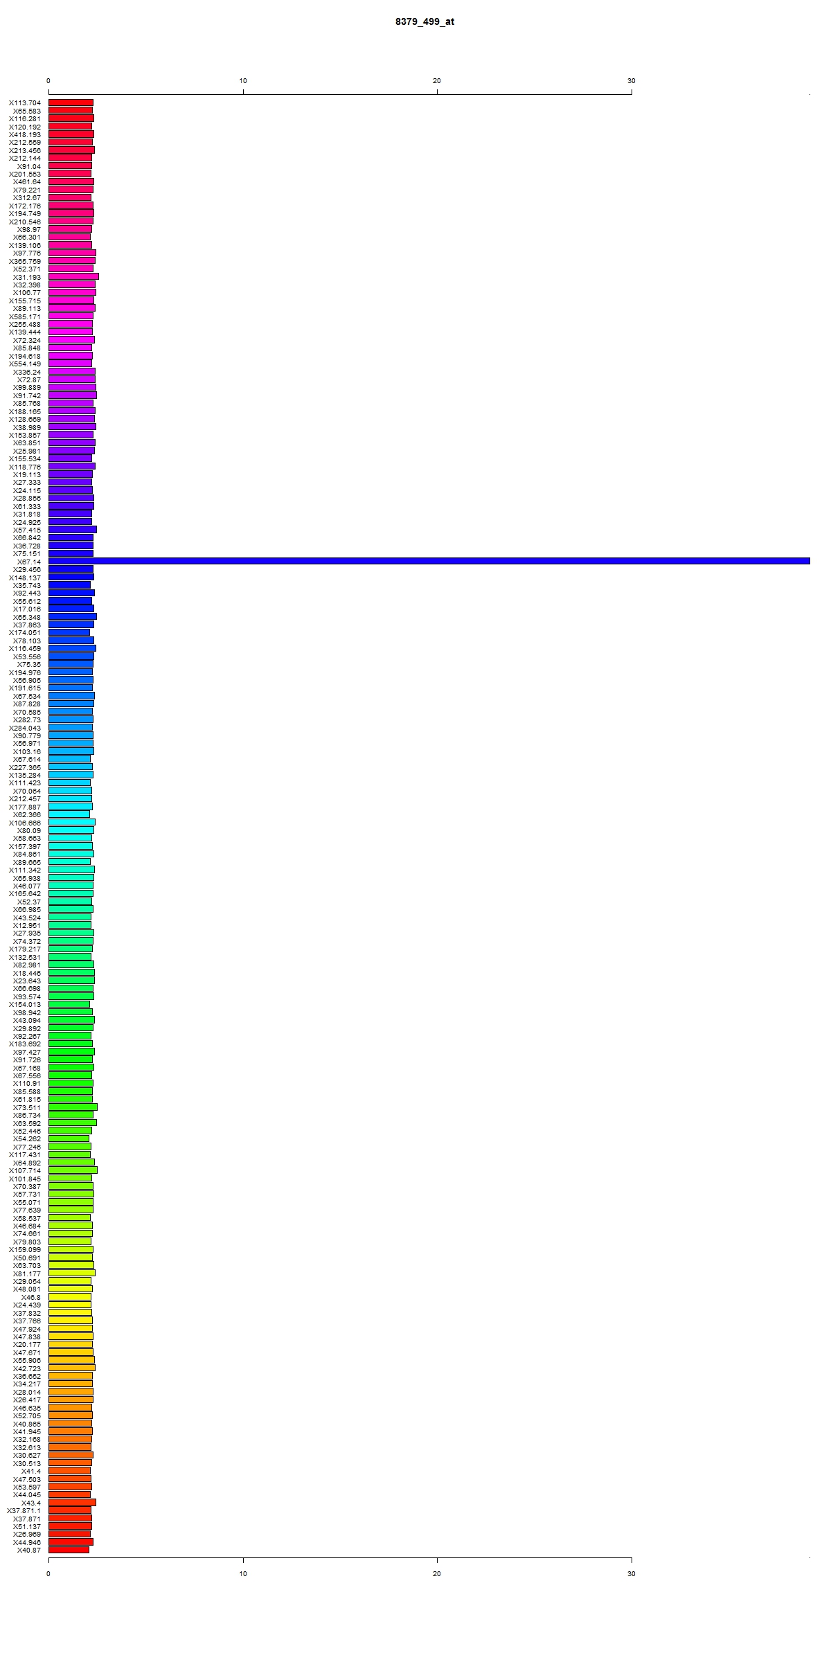Click the top axis tick label 20
Screen dimensions: 831x1662
437,81
